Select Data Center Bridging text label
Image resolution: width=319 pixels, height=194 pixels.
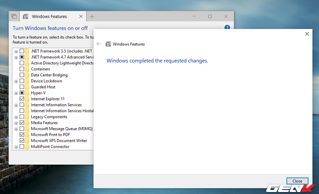click(x=49, y=75)
